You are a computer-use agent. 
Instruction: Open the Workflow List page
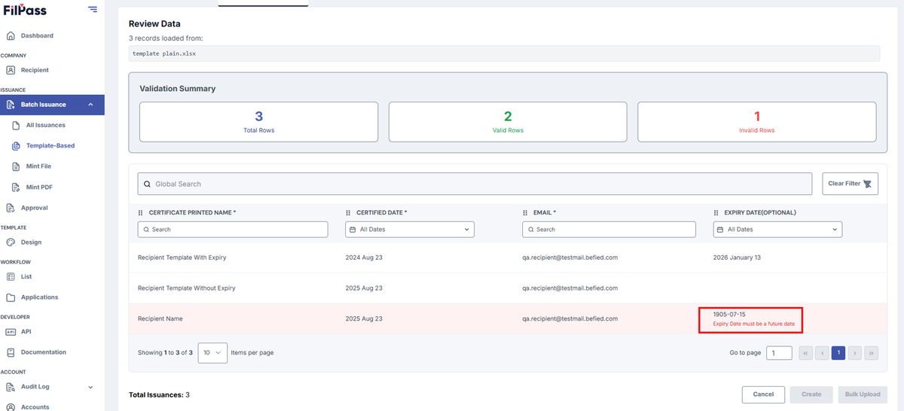pos(26,277)
